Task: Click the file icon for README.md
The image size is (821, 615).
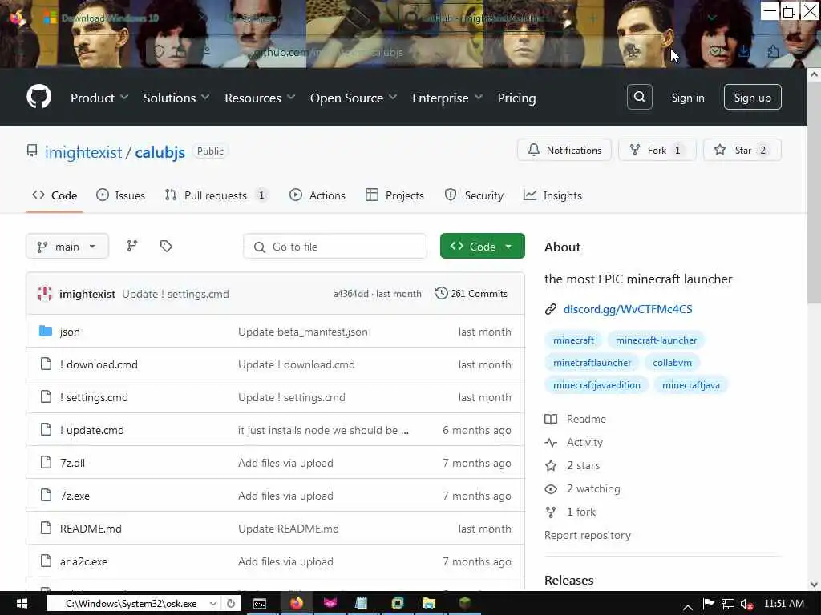Action: tap(46, 529)
